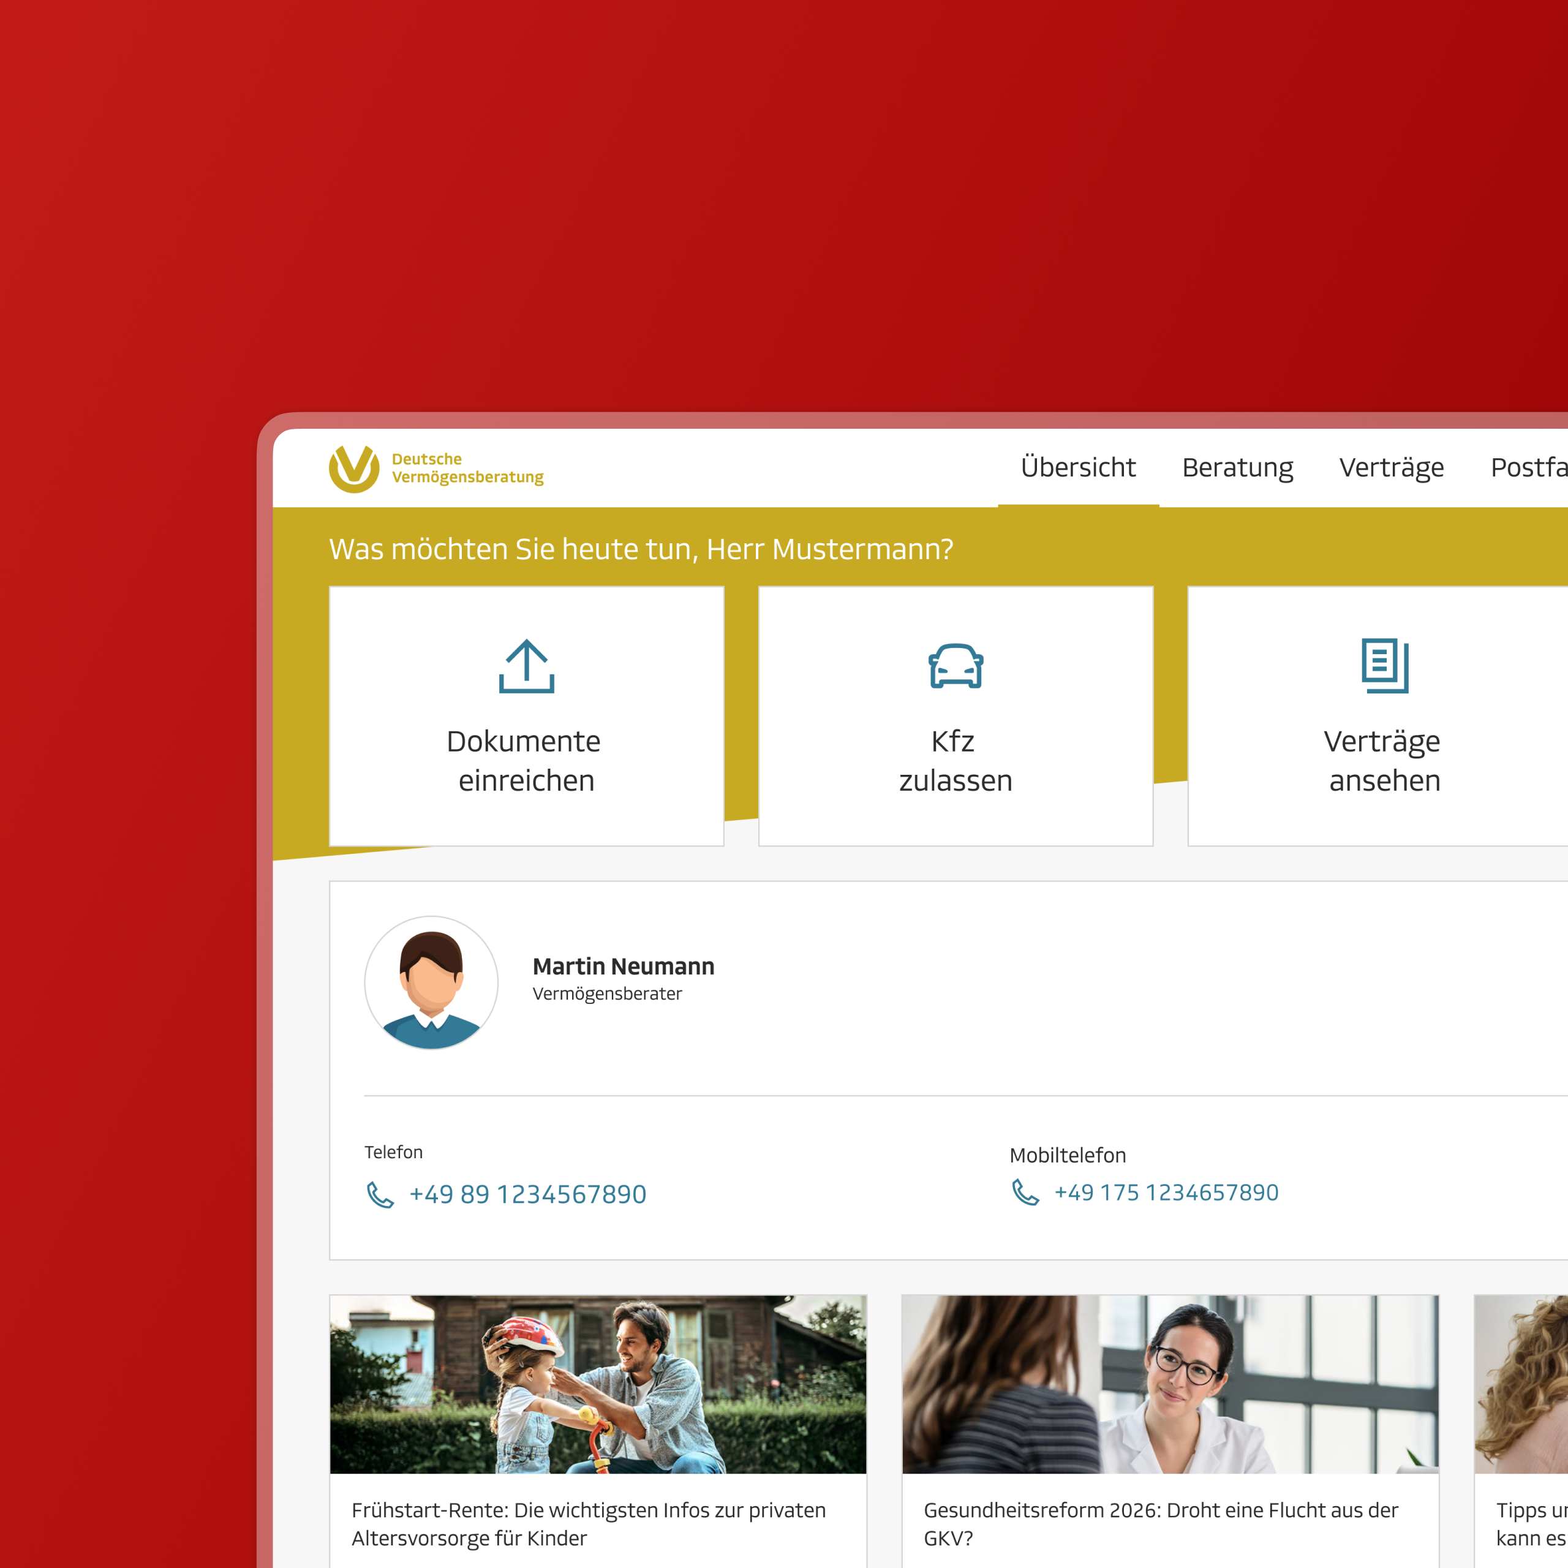Open the doctor consultation photo
Viewport: 1568px width, 1568px height.
click(1170, 1385)
